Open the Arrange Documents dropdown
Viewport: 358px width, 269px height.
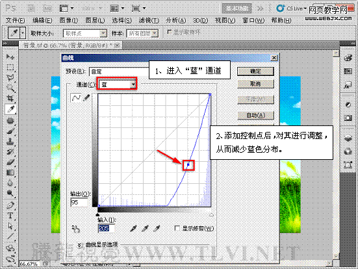tap(118, 8)
